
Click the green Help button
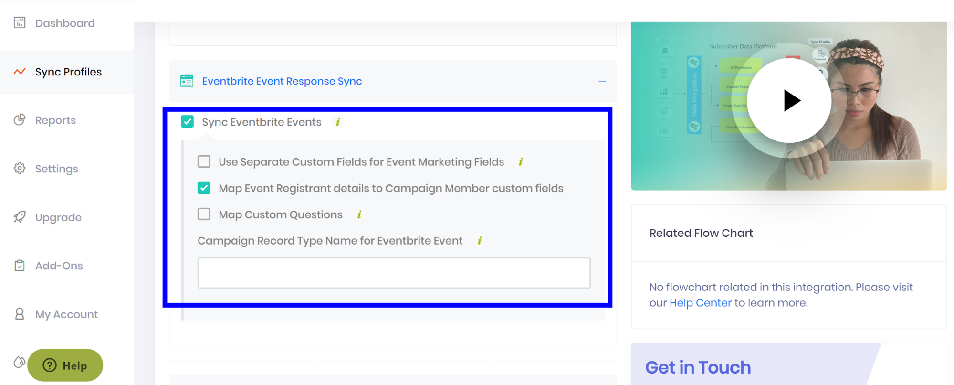click(65, 365)
